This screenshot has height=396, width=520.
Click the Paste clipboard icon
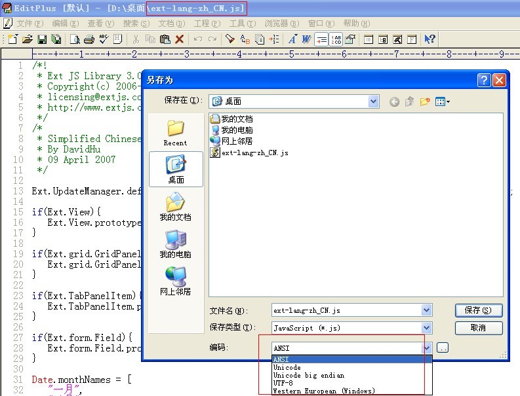(x=165, y=39)
